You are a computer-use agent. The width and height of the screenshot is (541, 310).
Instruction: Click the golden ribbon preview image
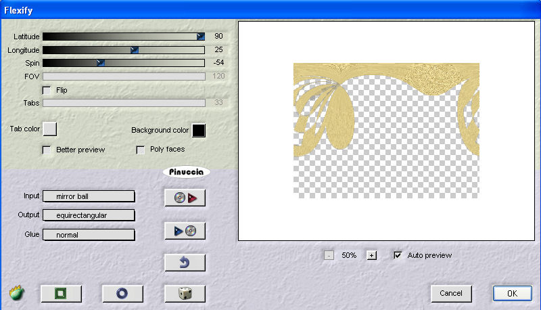[386, 131]
